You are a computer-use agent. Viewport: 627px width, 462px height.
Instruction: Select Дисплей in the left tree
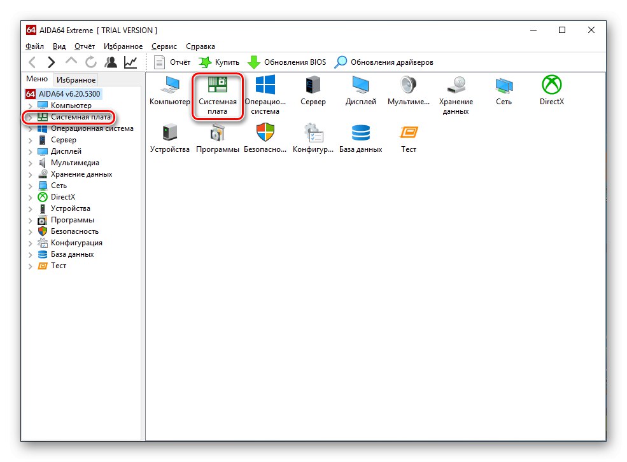(x=66, y=151)
